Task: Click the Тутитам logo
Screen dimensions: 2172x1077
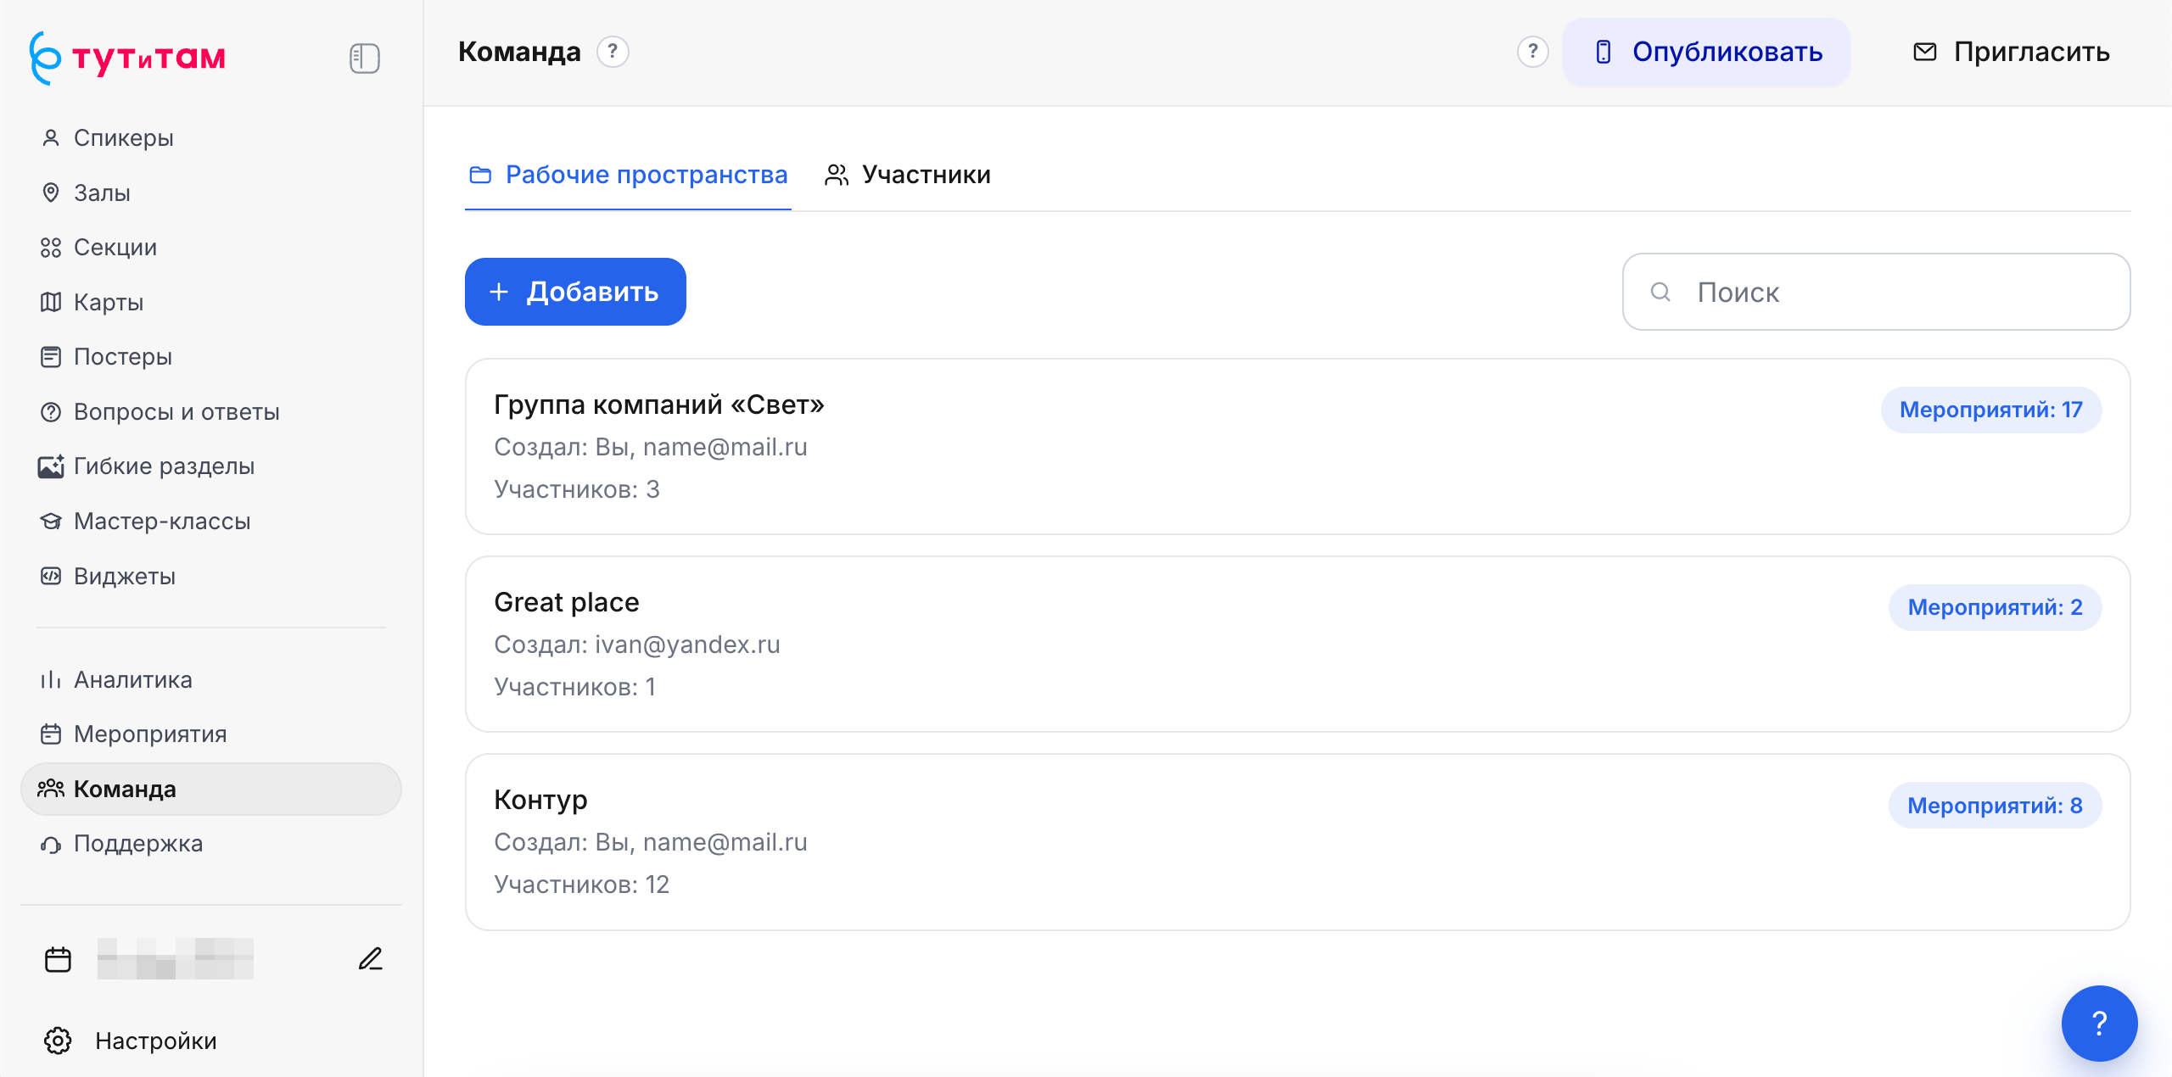Action: click(x=128, y=58)
